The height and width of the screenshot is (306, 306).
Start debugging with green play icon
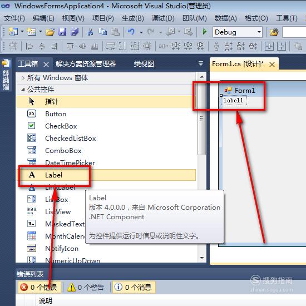(x=204, y=32)
